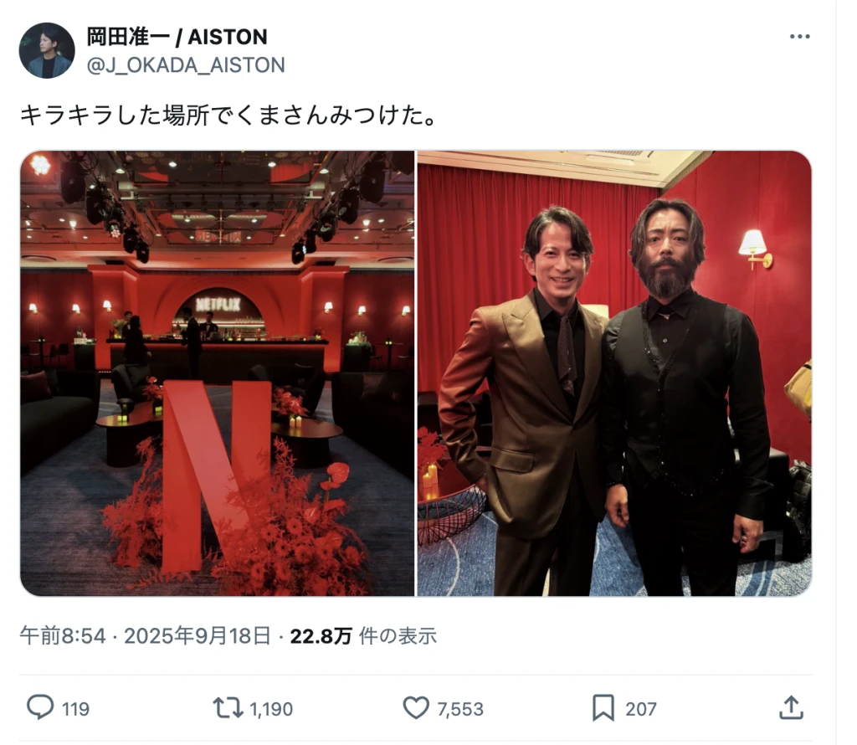
Task: Click the glowing NETFLIX sign in the left photo
Action: pyautogui.click(x=218, y=305)
